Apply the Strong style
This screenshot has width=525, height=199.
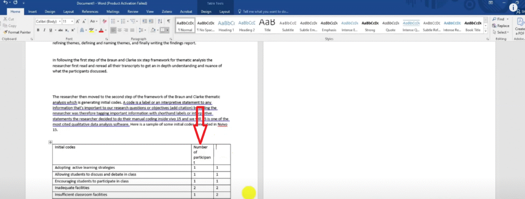pyautogui.click(x=370, y=26)
